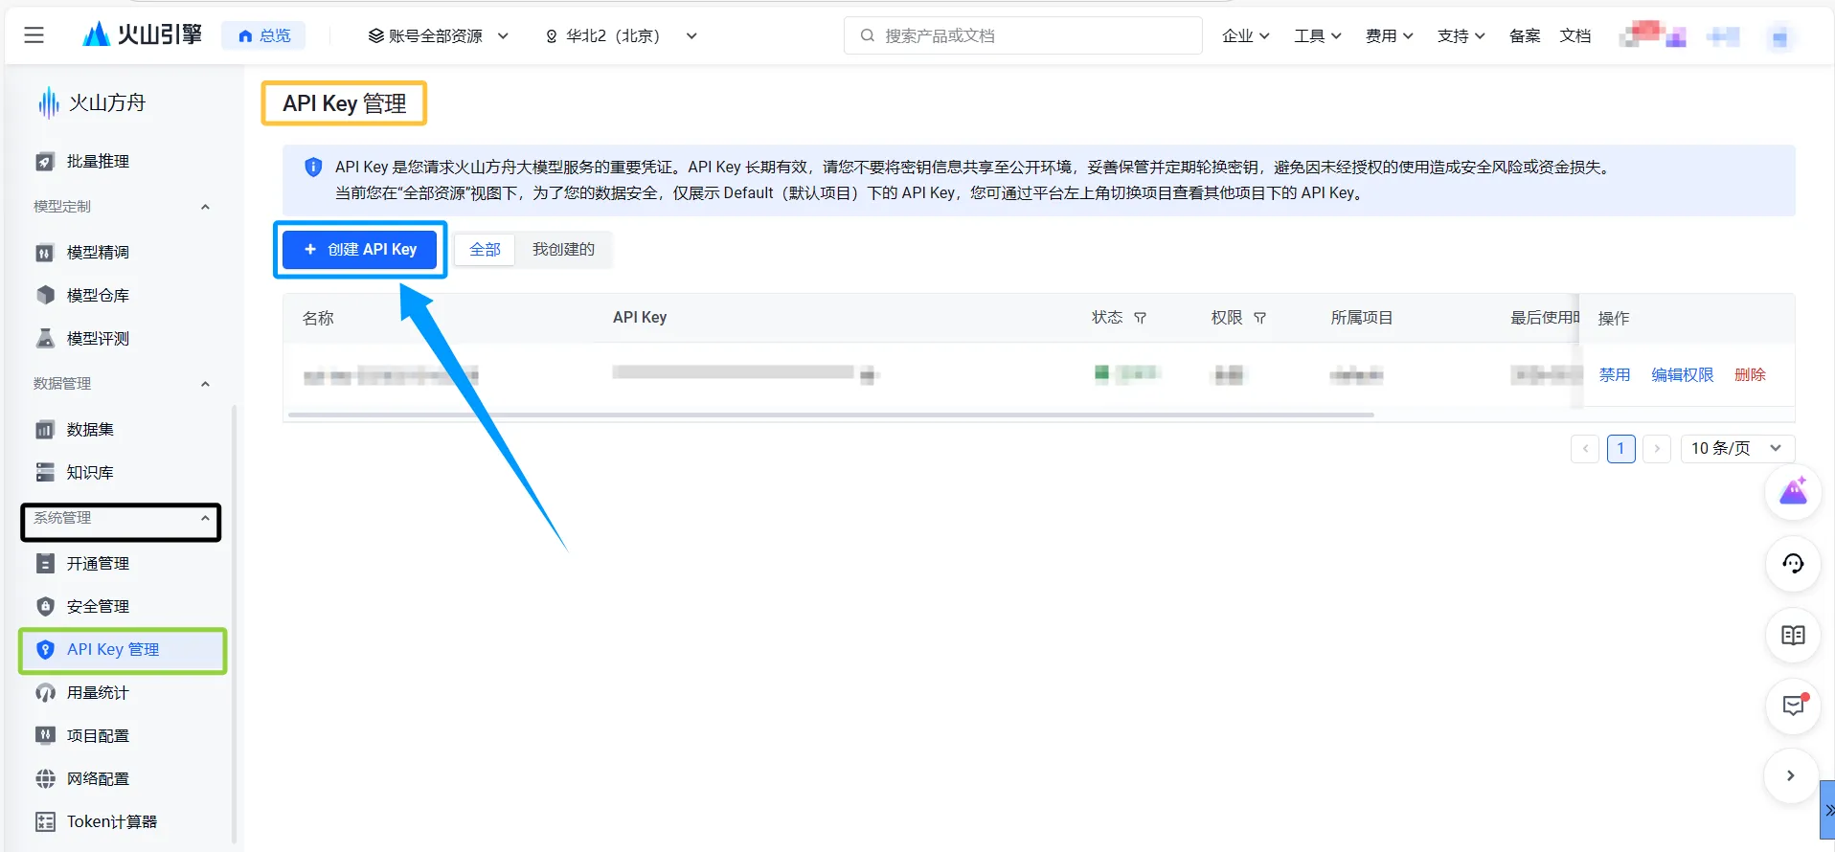Select page 1 in pagination
Viewport: 1835px width, 852px height.
(1620, 448)
